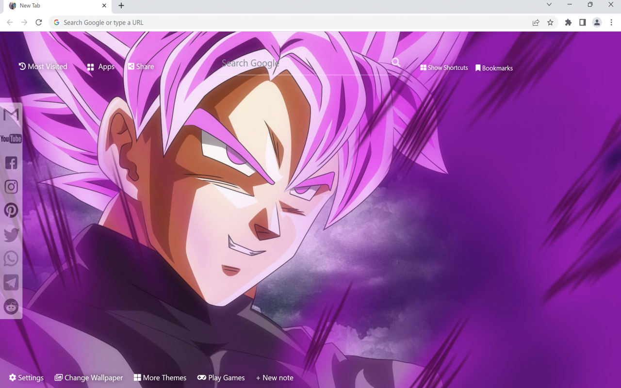Click Show Shortcuts

pyautogui.click(x=444, y=68)
